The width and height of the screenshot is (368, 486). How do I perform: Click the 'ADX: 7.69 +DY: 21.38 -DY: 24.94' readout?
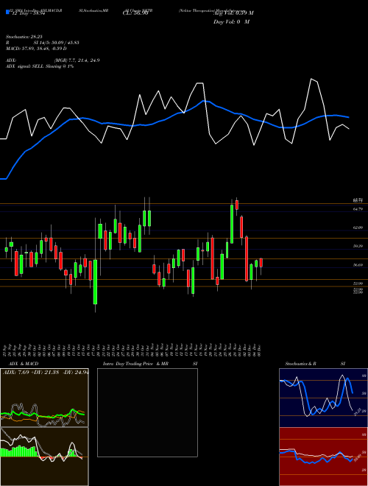46,373
